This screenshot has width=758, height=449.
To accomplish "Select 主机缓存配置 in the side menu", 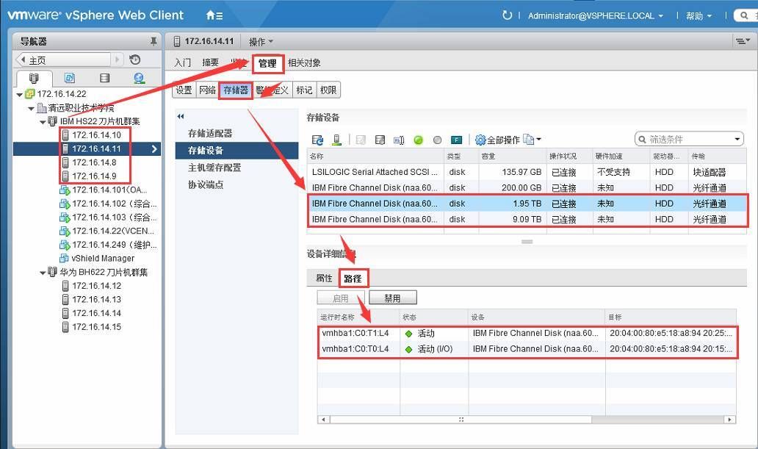I will click(x=237, y=168).
